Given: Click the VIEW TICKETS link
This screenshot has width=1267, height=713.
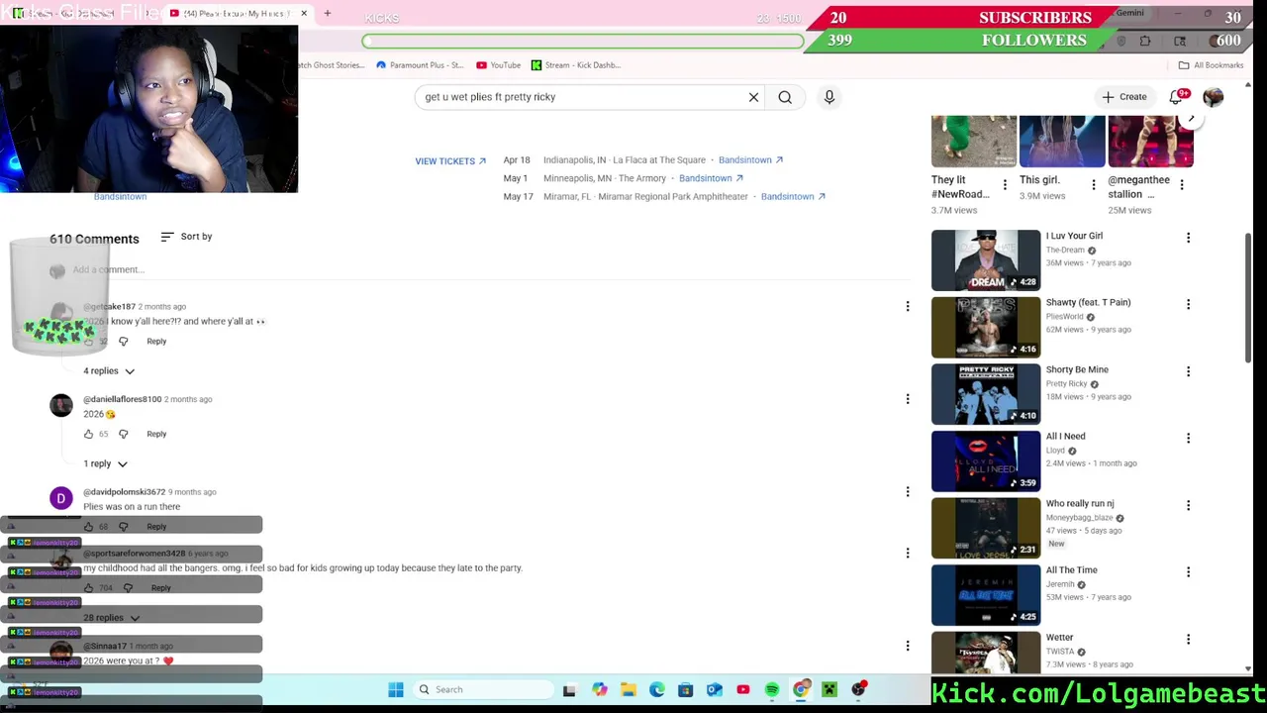Looking at the screenshot, I should coord(450,161).
